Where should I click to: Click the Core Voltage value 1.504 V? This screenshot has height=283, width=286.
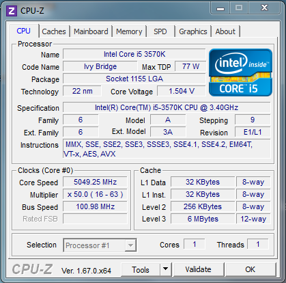click(182, 91)
